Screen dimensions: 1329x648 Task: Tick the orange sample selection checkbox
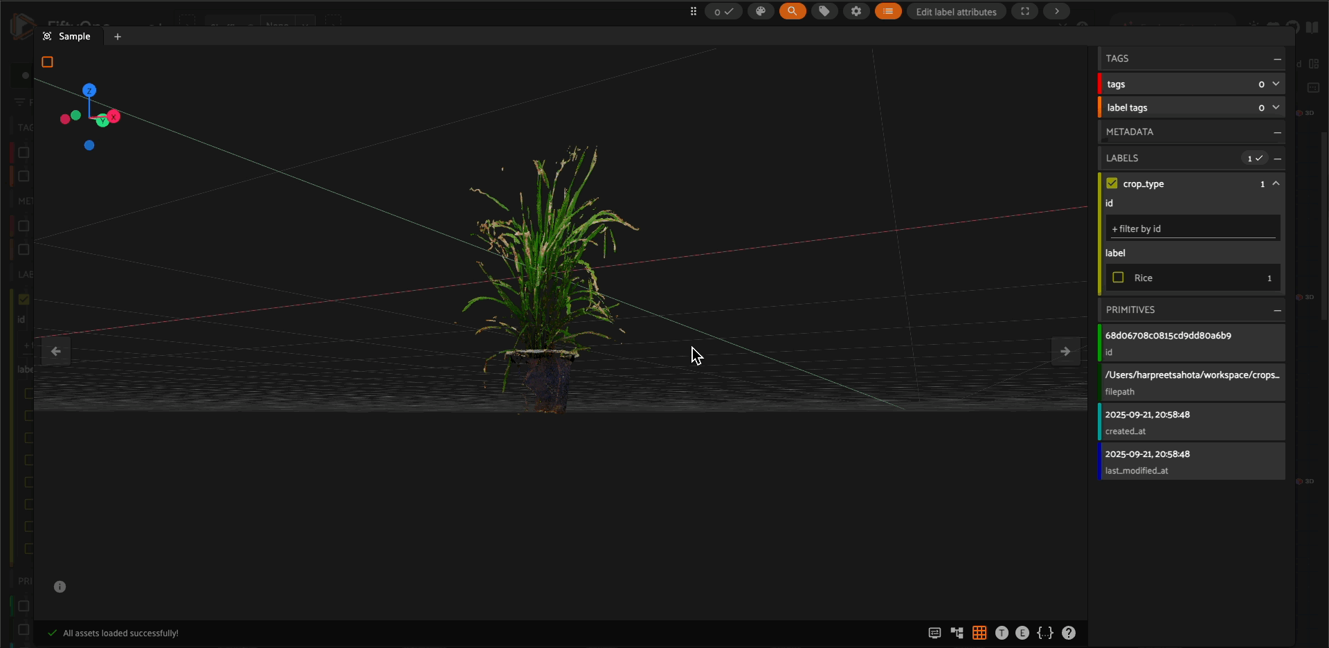47,62
